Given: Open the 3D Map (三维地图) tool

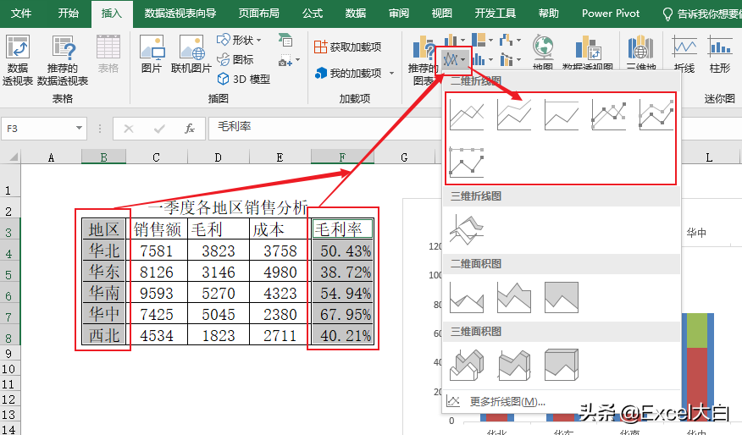Looking at the screenshot, I should tap(640, 53).
